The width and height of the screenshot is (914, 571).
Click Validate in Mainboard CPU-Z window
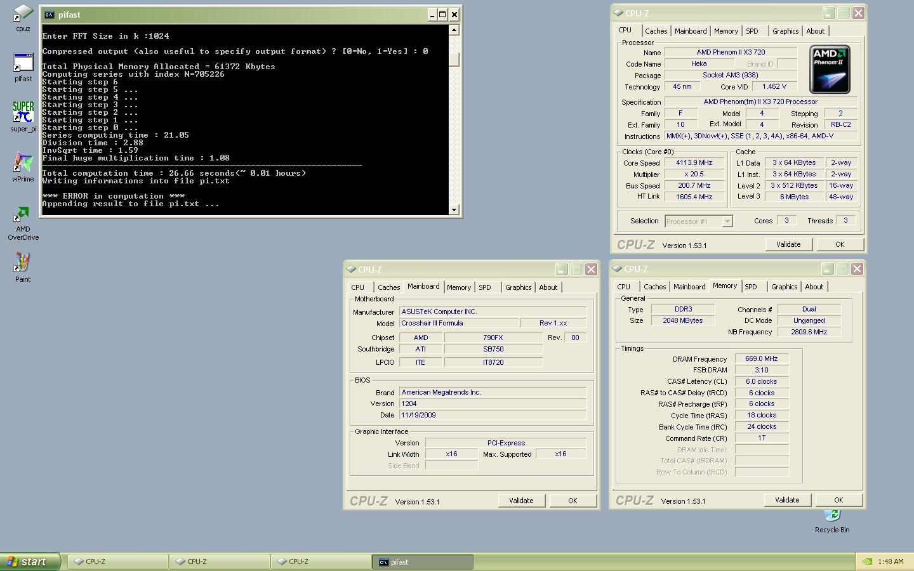[521, 501]
